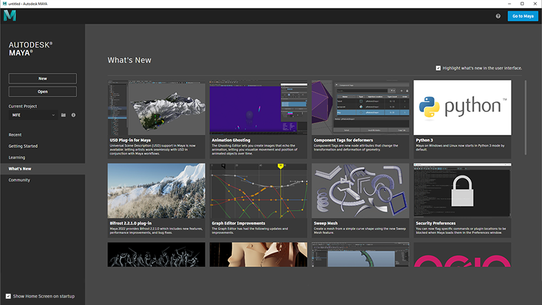Click the Autodesk Maya sidebar wordmark
Image resolution: width=542 pixels, height=305 pixels.
[x=31, y=49]
